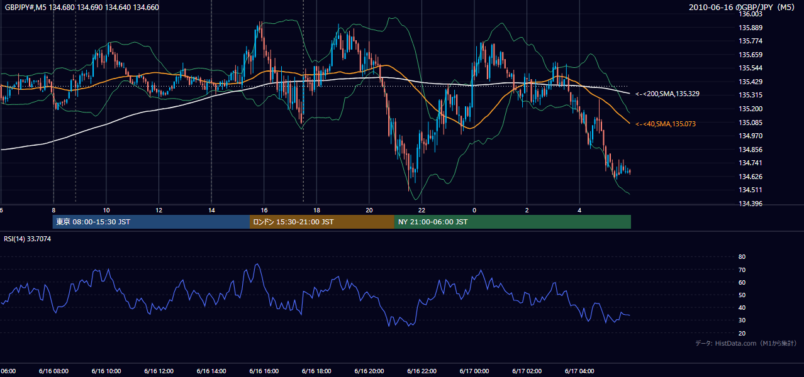Click hour label 18 under price chart
The height and width of the screenshot is (377, 804).
pos(317,210)
